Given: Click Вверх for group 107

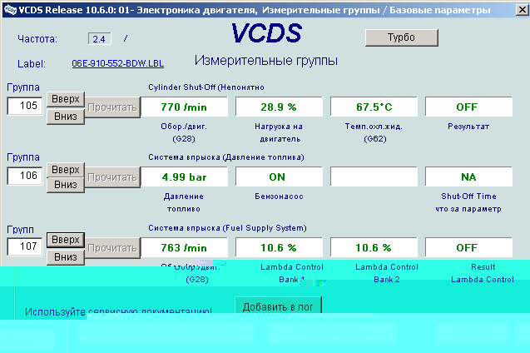Looking at the screenshot, I should click(66, 240).
